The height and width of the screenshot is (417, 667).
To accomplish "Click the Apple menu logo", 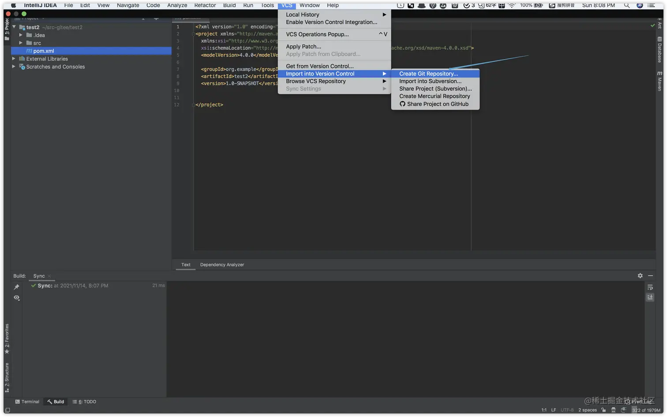I will click(x=13, y=5).
